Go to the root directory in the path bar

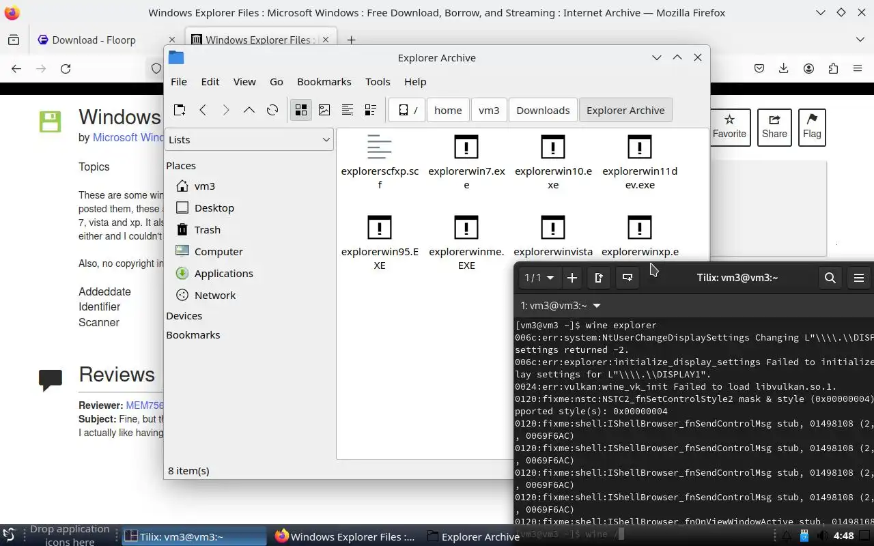[x=407, y=110]
